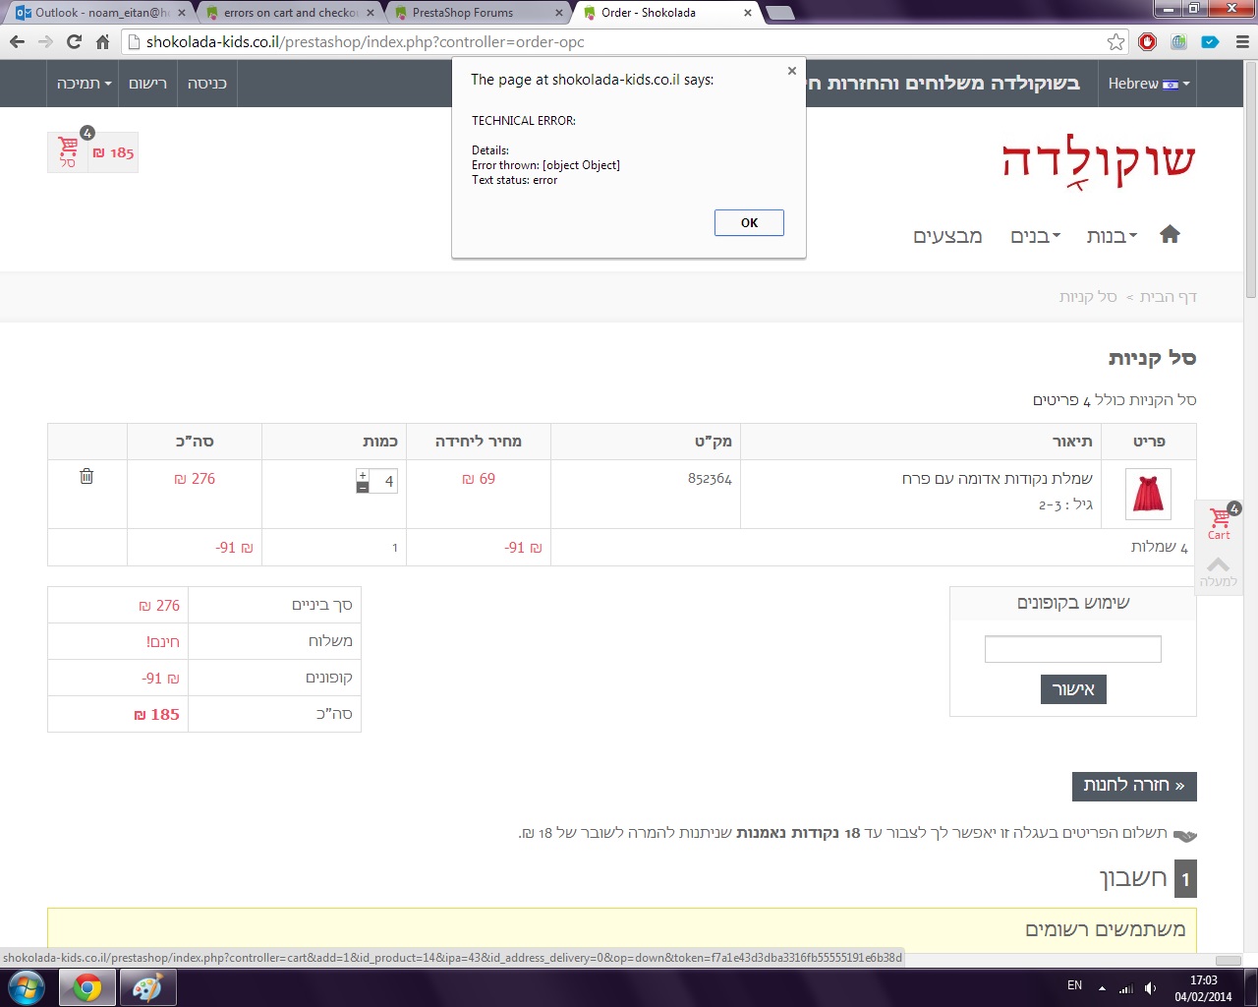Open the Chrome hamburger menu
Image resolution: width=1258 pixels, height=1007 pixels.
coord(1242,42)
